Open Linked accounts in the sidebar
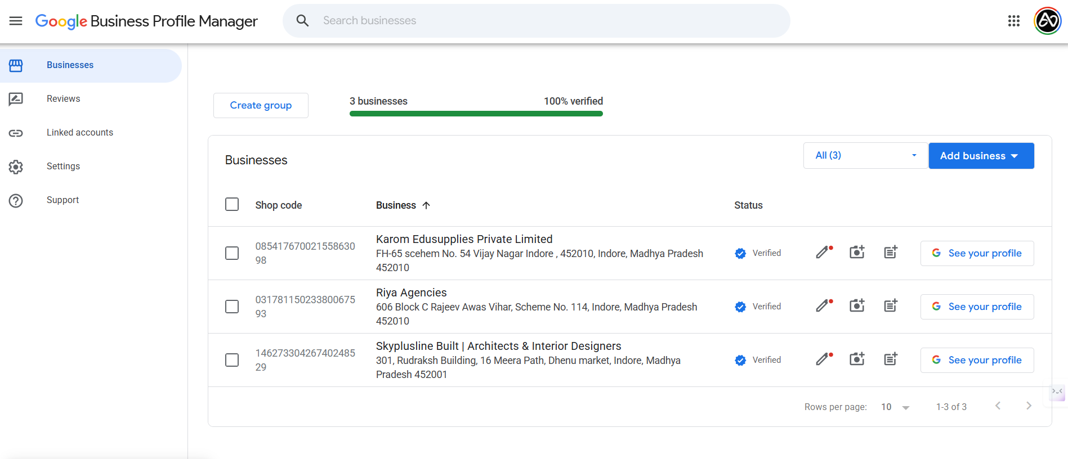This screenshot has height=459, width=1068. [x=91, y=133]
